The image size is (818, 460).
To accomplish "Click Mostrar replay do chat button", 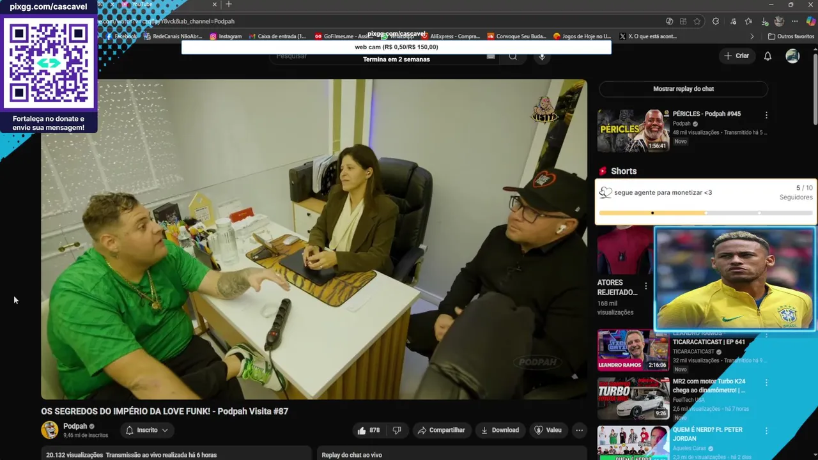I will pos(683,89).
